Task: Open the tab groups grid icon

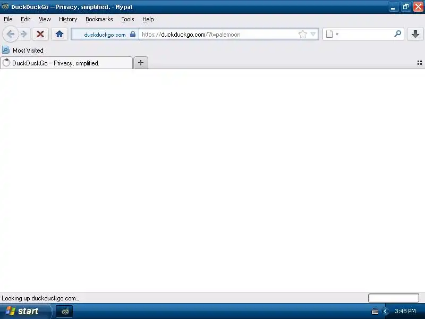Action: [x=420, y=63]
